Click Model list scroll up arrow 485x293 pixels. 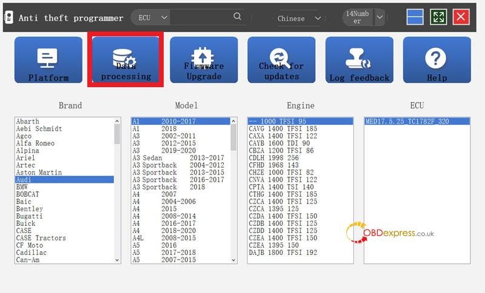tap(233, 121)
